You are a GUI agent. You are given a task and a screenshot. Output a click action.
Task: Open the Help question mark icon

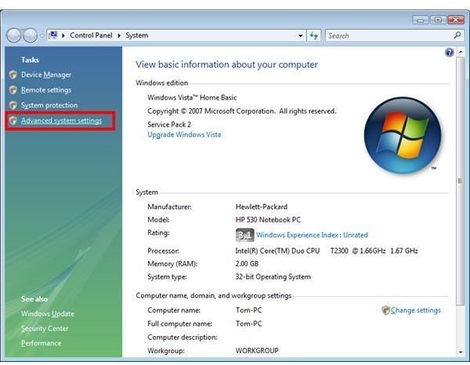pos(449,52)
